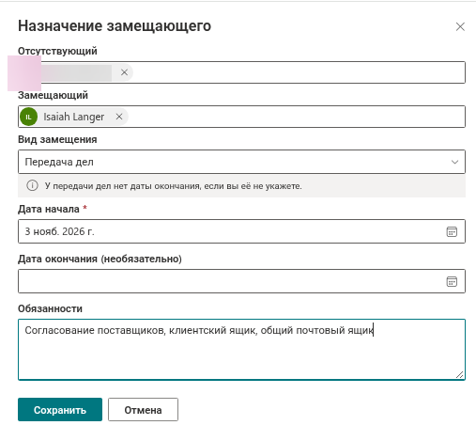The image size is (476, 441).
Task: Click the Дата начала label
Action: click(x=49, y=209)
